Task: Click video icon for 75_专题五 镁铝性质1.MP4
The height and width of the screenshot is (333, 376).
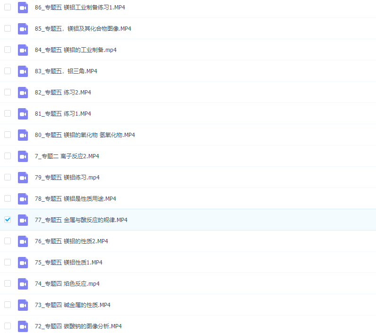Action: pyautogui.click(x=23, y=263)
